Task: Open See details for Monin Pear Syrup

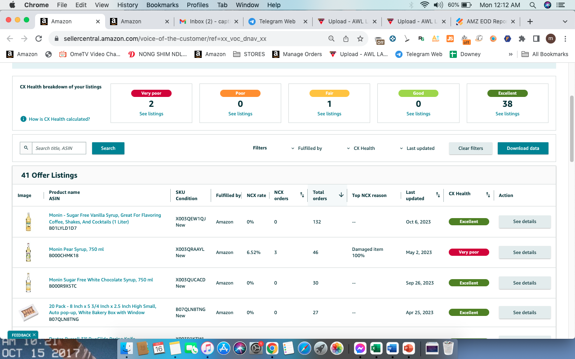Action: click(x=525, y=252)
